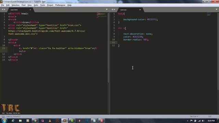
Task: Go to previous tab in left pane
Action: point(2,10)
